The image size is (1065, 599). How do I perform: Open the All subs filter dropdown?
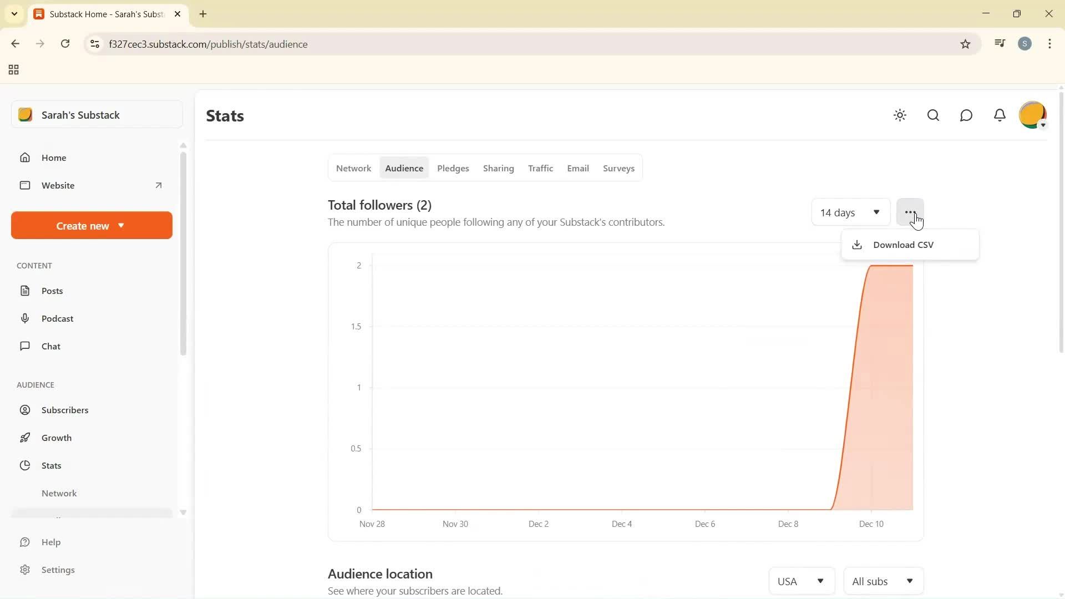[883, 581]
